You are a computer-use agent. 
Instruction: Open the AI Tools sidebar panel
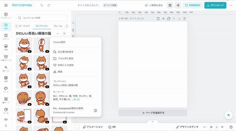[x=6, y=69]
